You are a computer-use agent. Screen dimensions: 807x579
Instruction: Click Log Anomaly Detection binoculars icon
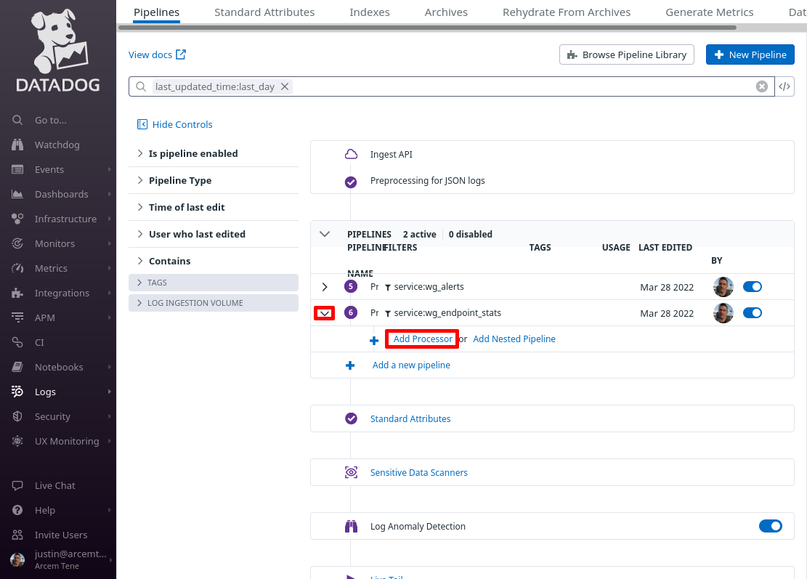[x=351, y=526]
